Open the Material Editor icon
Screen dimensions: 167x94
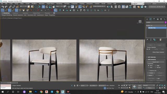click(x=134, y=7)
